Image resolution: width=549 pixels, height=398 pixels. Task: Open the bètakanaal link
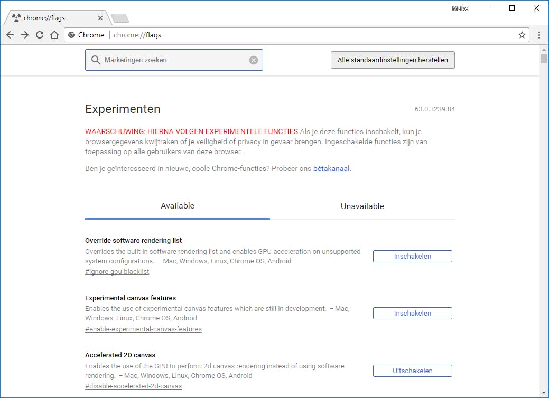click(x=331, y=168)
